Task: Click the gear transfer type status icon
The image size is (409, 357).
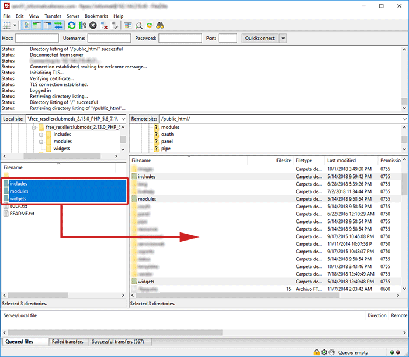Action: click(x=324, y=352)
